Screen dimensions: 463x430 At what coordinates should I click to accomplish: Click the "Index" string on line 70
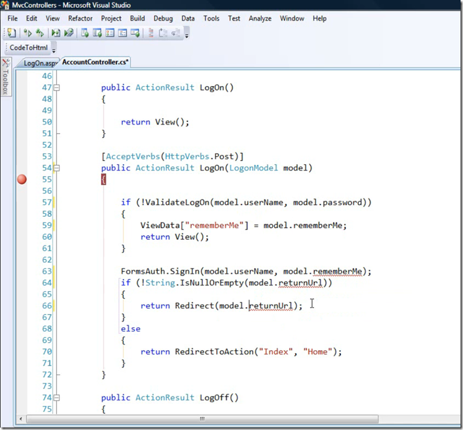275,352
